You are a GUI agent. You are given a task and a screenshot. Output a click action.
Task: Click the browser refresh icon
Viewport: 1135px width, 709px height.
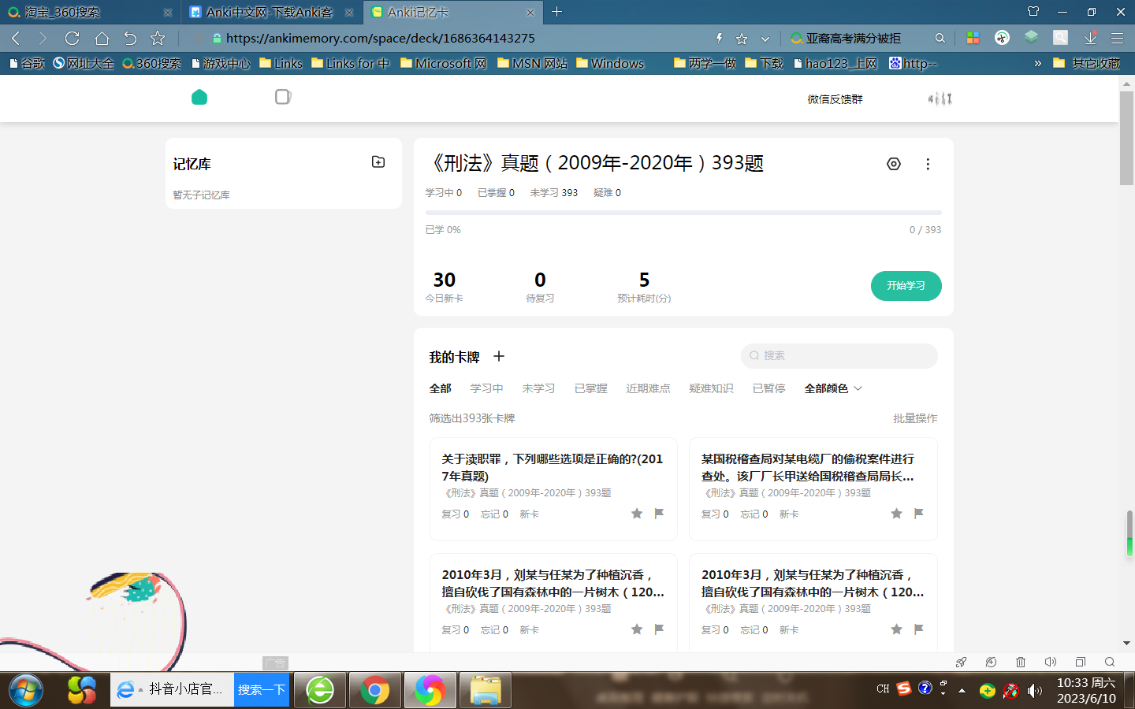tap(72, 38)
